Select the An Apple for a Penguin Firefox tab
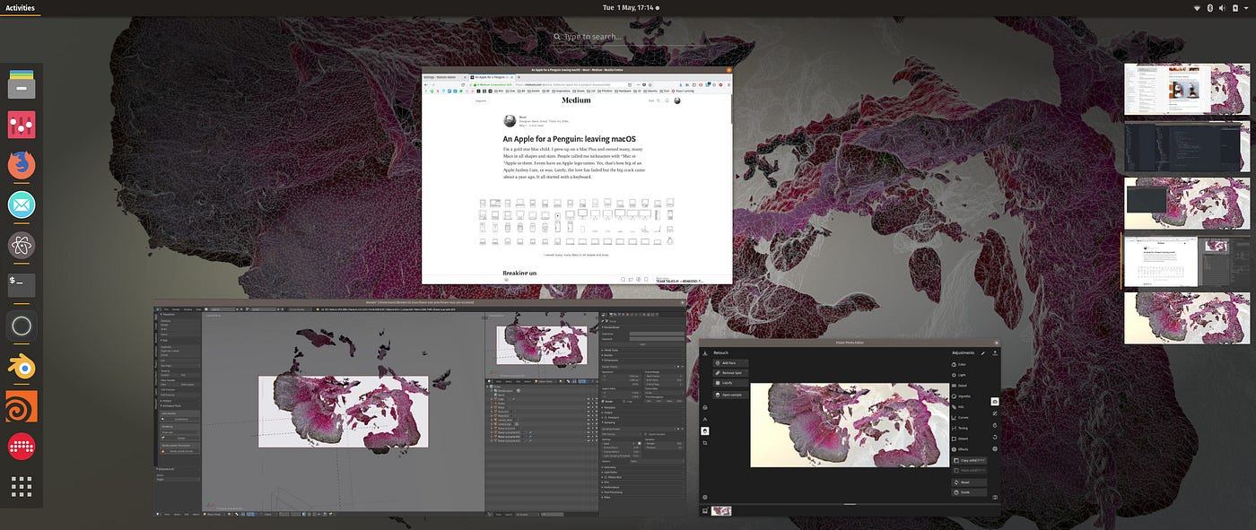 [492, 77]
